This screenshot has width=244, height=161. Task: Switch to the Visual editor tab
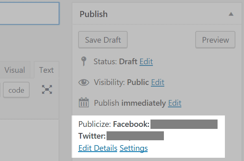point(15,70)
